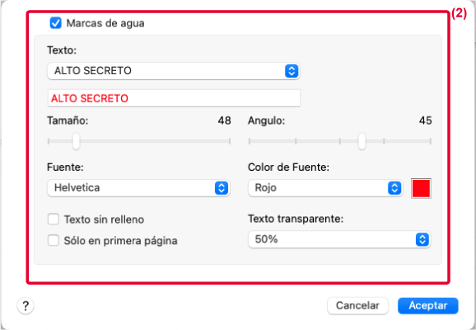Screen dimensions: 476x330
Task: Click the Aceptar button
Action: click(427, 305)
